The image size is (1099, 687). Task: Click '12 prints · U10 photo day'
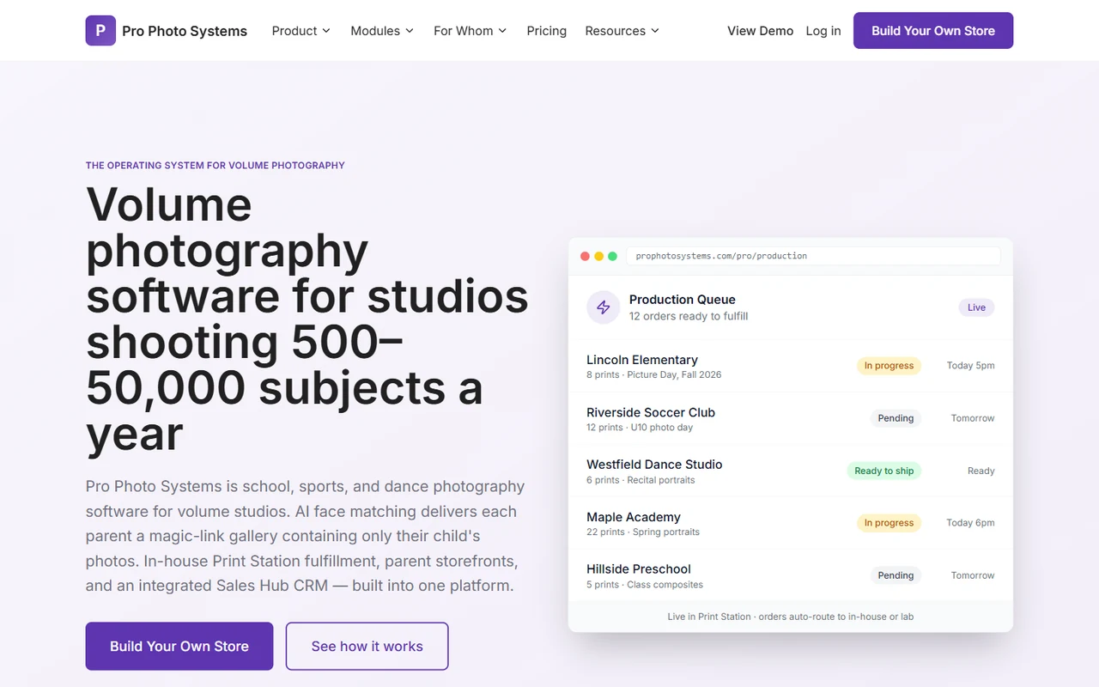(640, 428)
